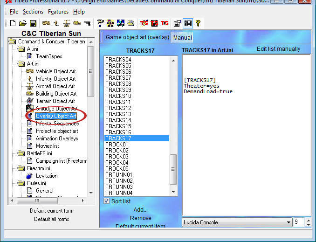The width and height of the screenshot is (316, 242).
Task: Select General under Rules.ini
Action: click(45, 191)
